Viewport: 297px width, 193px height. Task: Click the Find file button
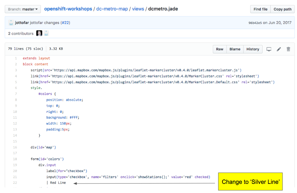(x=260, y=9)
